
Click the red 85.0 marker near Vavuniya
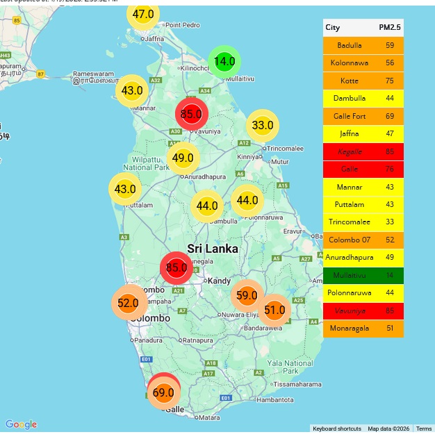point(191,114)
